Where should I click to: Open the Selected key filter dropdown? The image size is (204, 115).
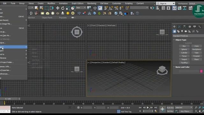(184, 108)
